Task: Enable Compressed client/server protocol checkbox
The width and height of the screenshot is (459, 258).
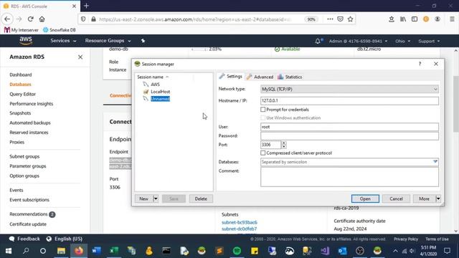Action: 263,153
